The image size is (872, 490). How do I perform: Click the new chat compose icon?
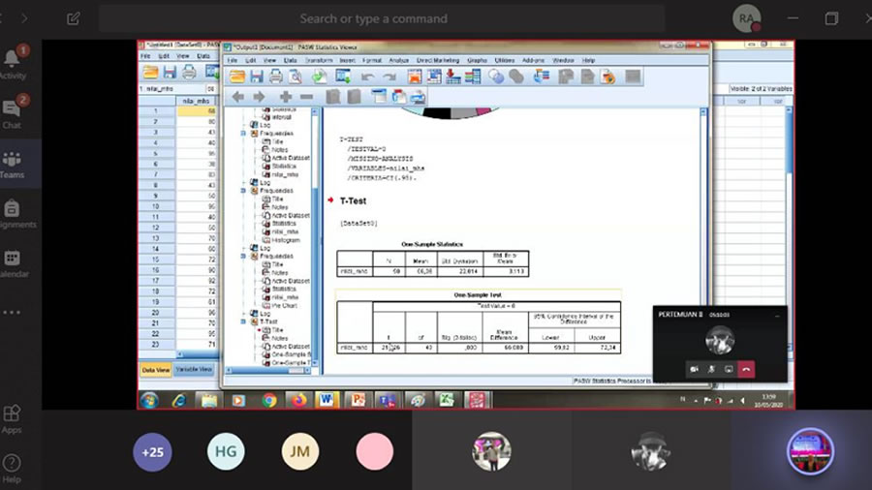pos(75,18)
